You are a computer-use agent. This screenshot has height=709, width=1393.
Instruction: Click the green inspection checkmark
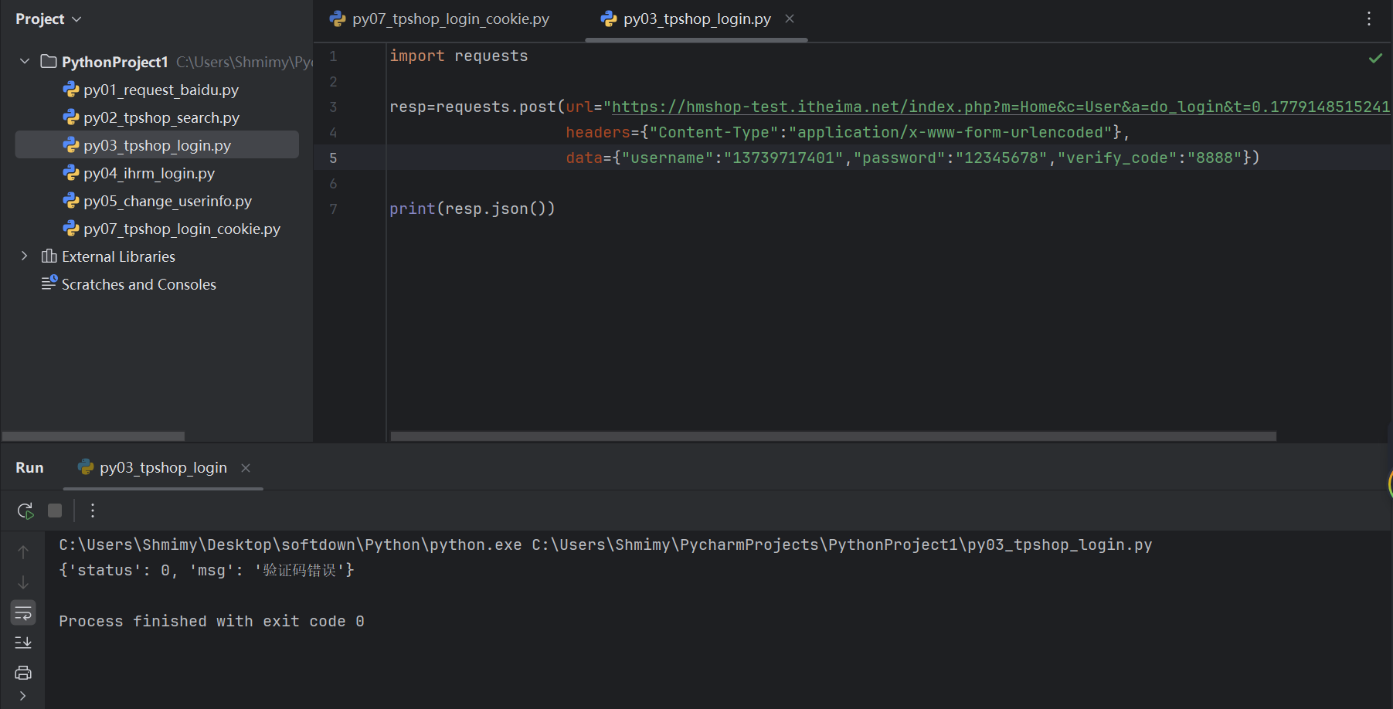pyautogui.click(x=1375, y=58)
